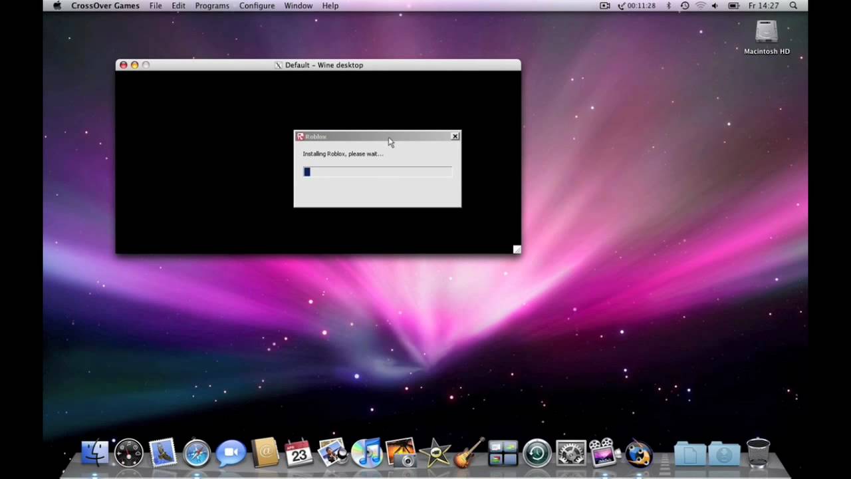Click the Roblox dialog title bar

pos(377,136)
